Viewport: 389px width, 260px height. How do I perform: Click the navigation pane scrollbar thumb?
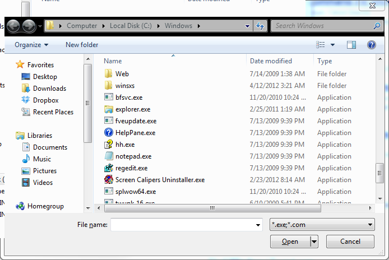[87, 103]
